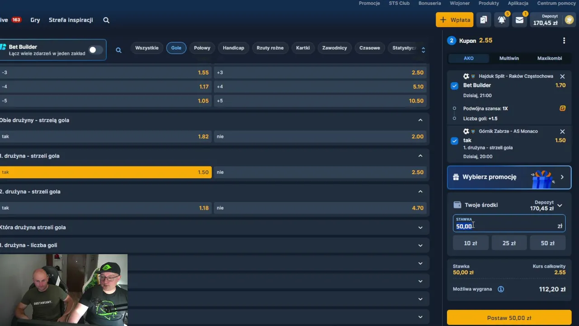Click the gold coin icon beside Depozyt
This screenshot has height=326, width=579.
click(569, 19)
